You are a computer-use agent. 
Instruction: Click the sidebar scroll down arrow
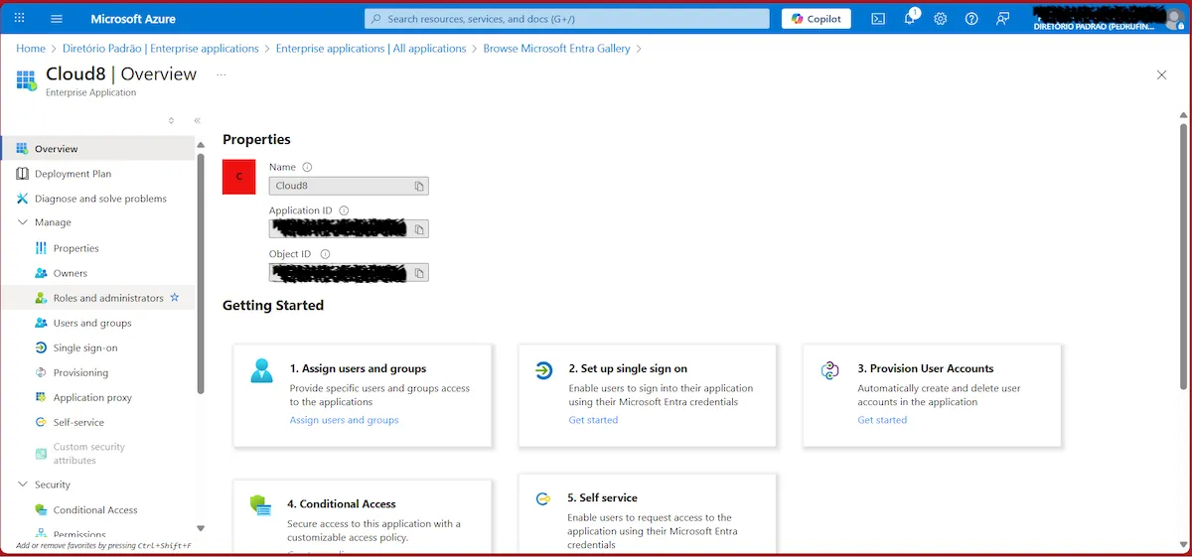click(201, 528)
